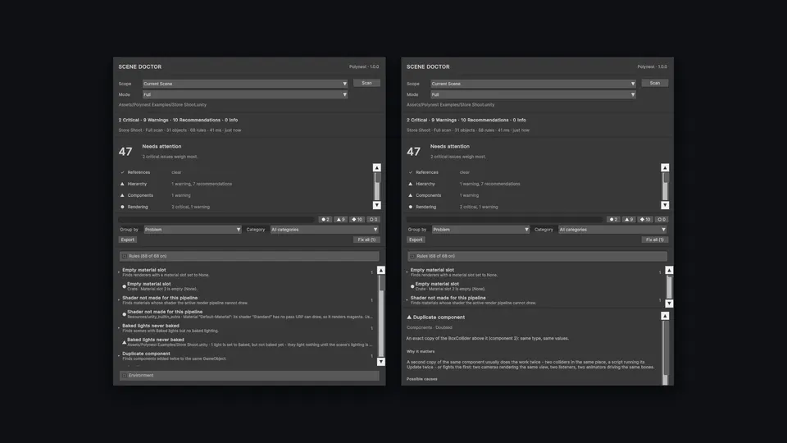Click issue list up arrow in left panel
The width and height of the screenshot is (787, 443).
tap(381, 270)
